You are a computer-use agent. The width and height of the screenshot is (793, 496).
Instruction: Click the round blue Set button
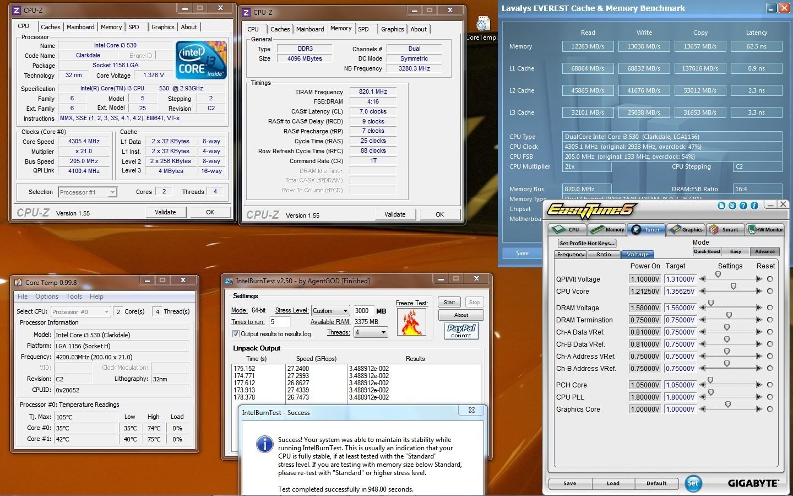[x=693, y=483]
